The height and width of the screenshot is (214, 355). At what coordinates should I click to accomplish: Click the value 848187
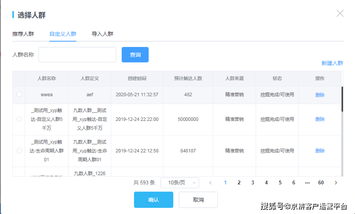click(188, 151)
